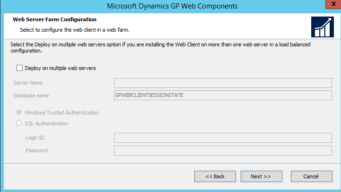
Task: Click into the Login ID input box
Action: [x=223, y=138]
